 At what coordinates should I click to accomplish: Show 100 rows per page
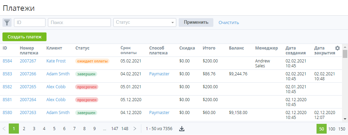[x=332, y=129]
